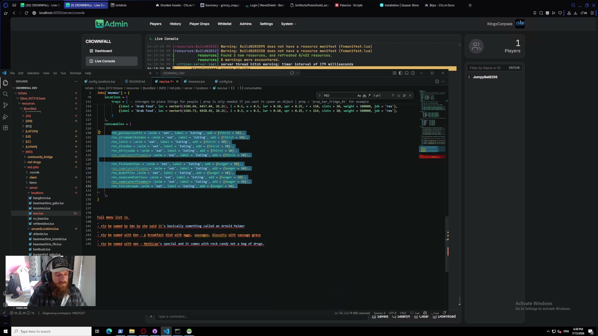
Task: Open the Extensions view in activity bar
Action: pyautogui.click(x=5, y=128)
